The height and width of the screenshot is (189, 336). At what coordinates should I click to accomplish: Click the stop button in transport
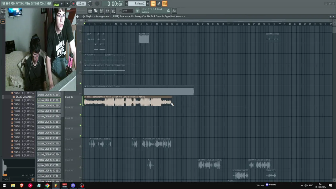67,4
